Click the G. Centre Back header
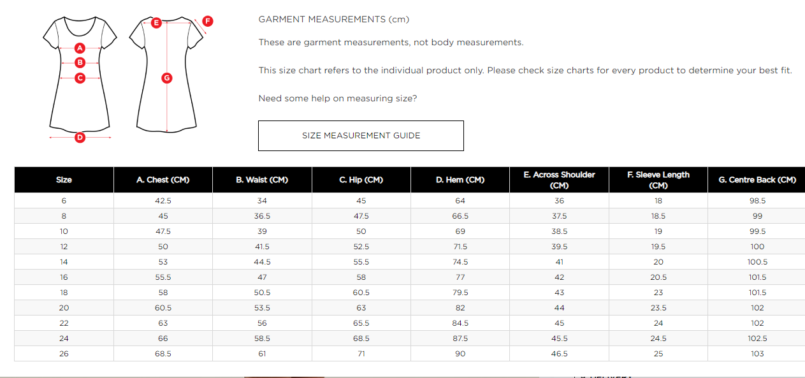This screenshot has width=805, height=378. click(x=757, y=180)
